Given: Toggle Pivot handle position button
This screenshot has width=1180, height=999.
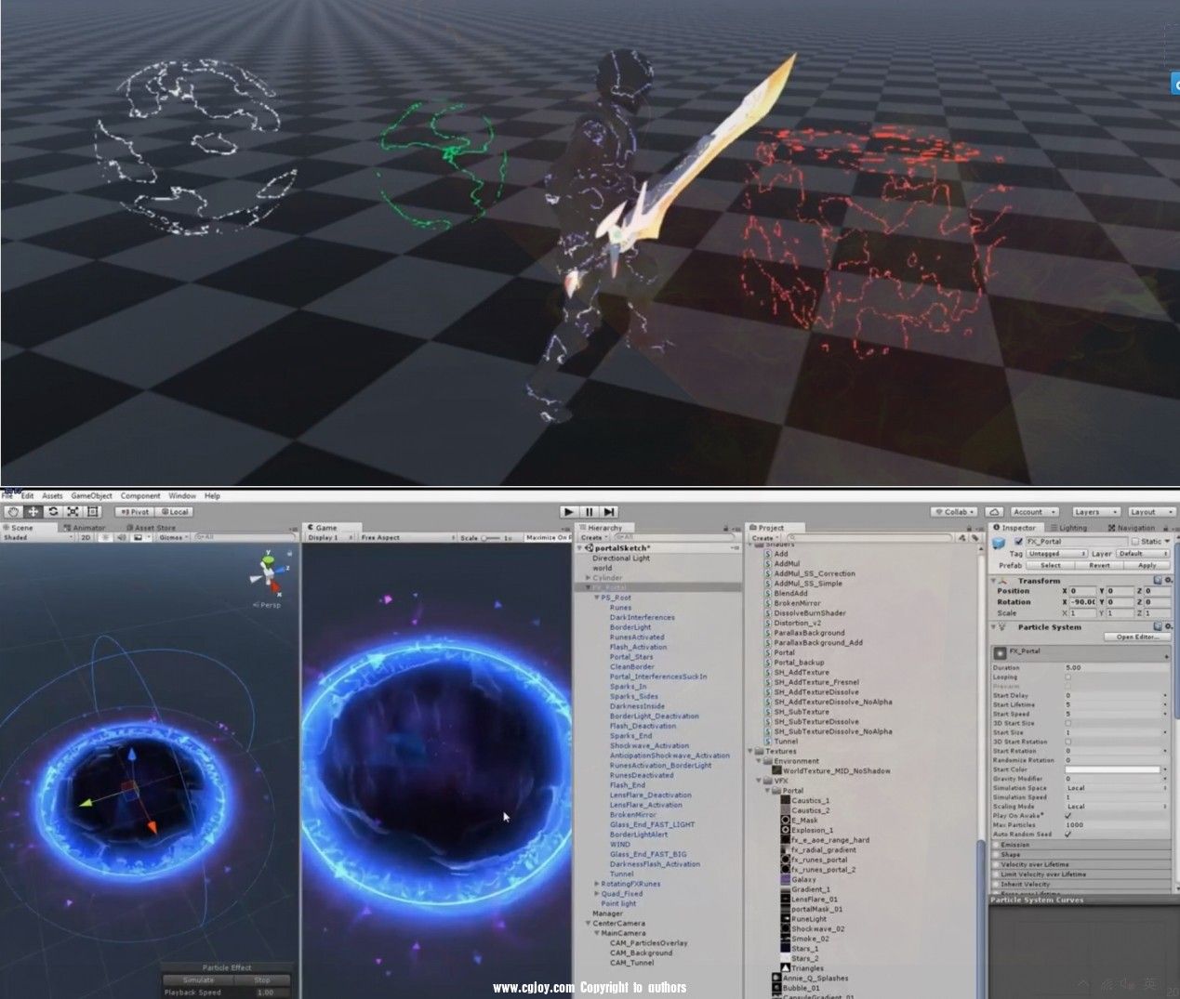Looking at the screenshot, I should [134, 511].
